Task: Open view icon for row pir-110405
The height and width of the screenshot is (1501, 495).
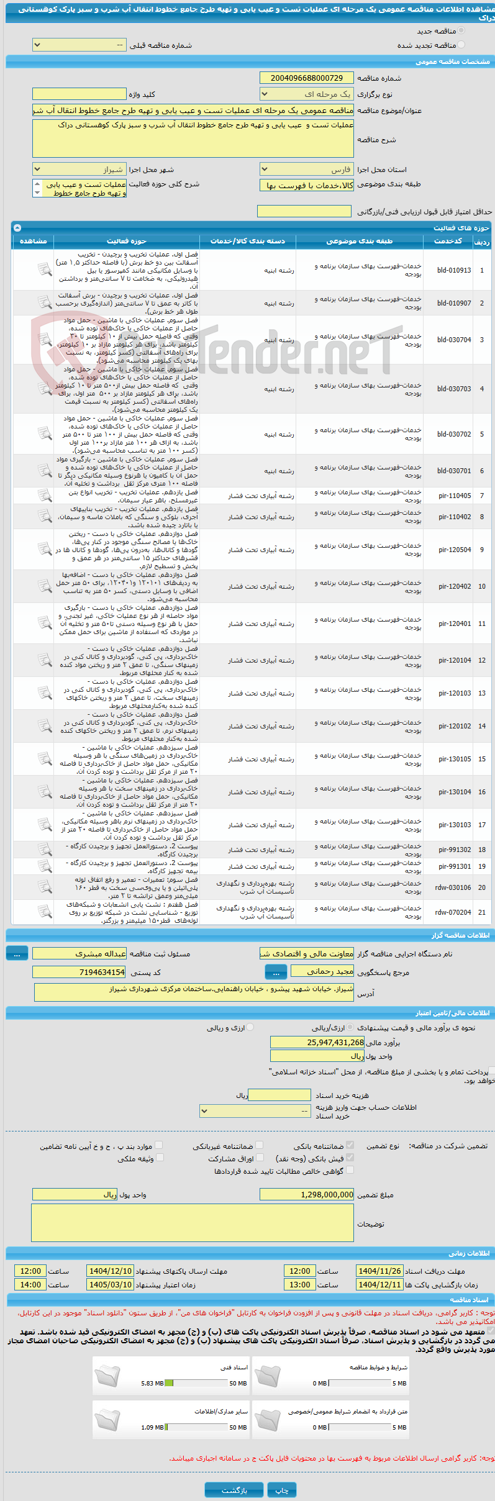Action: click(x=44, y=495)
